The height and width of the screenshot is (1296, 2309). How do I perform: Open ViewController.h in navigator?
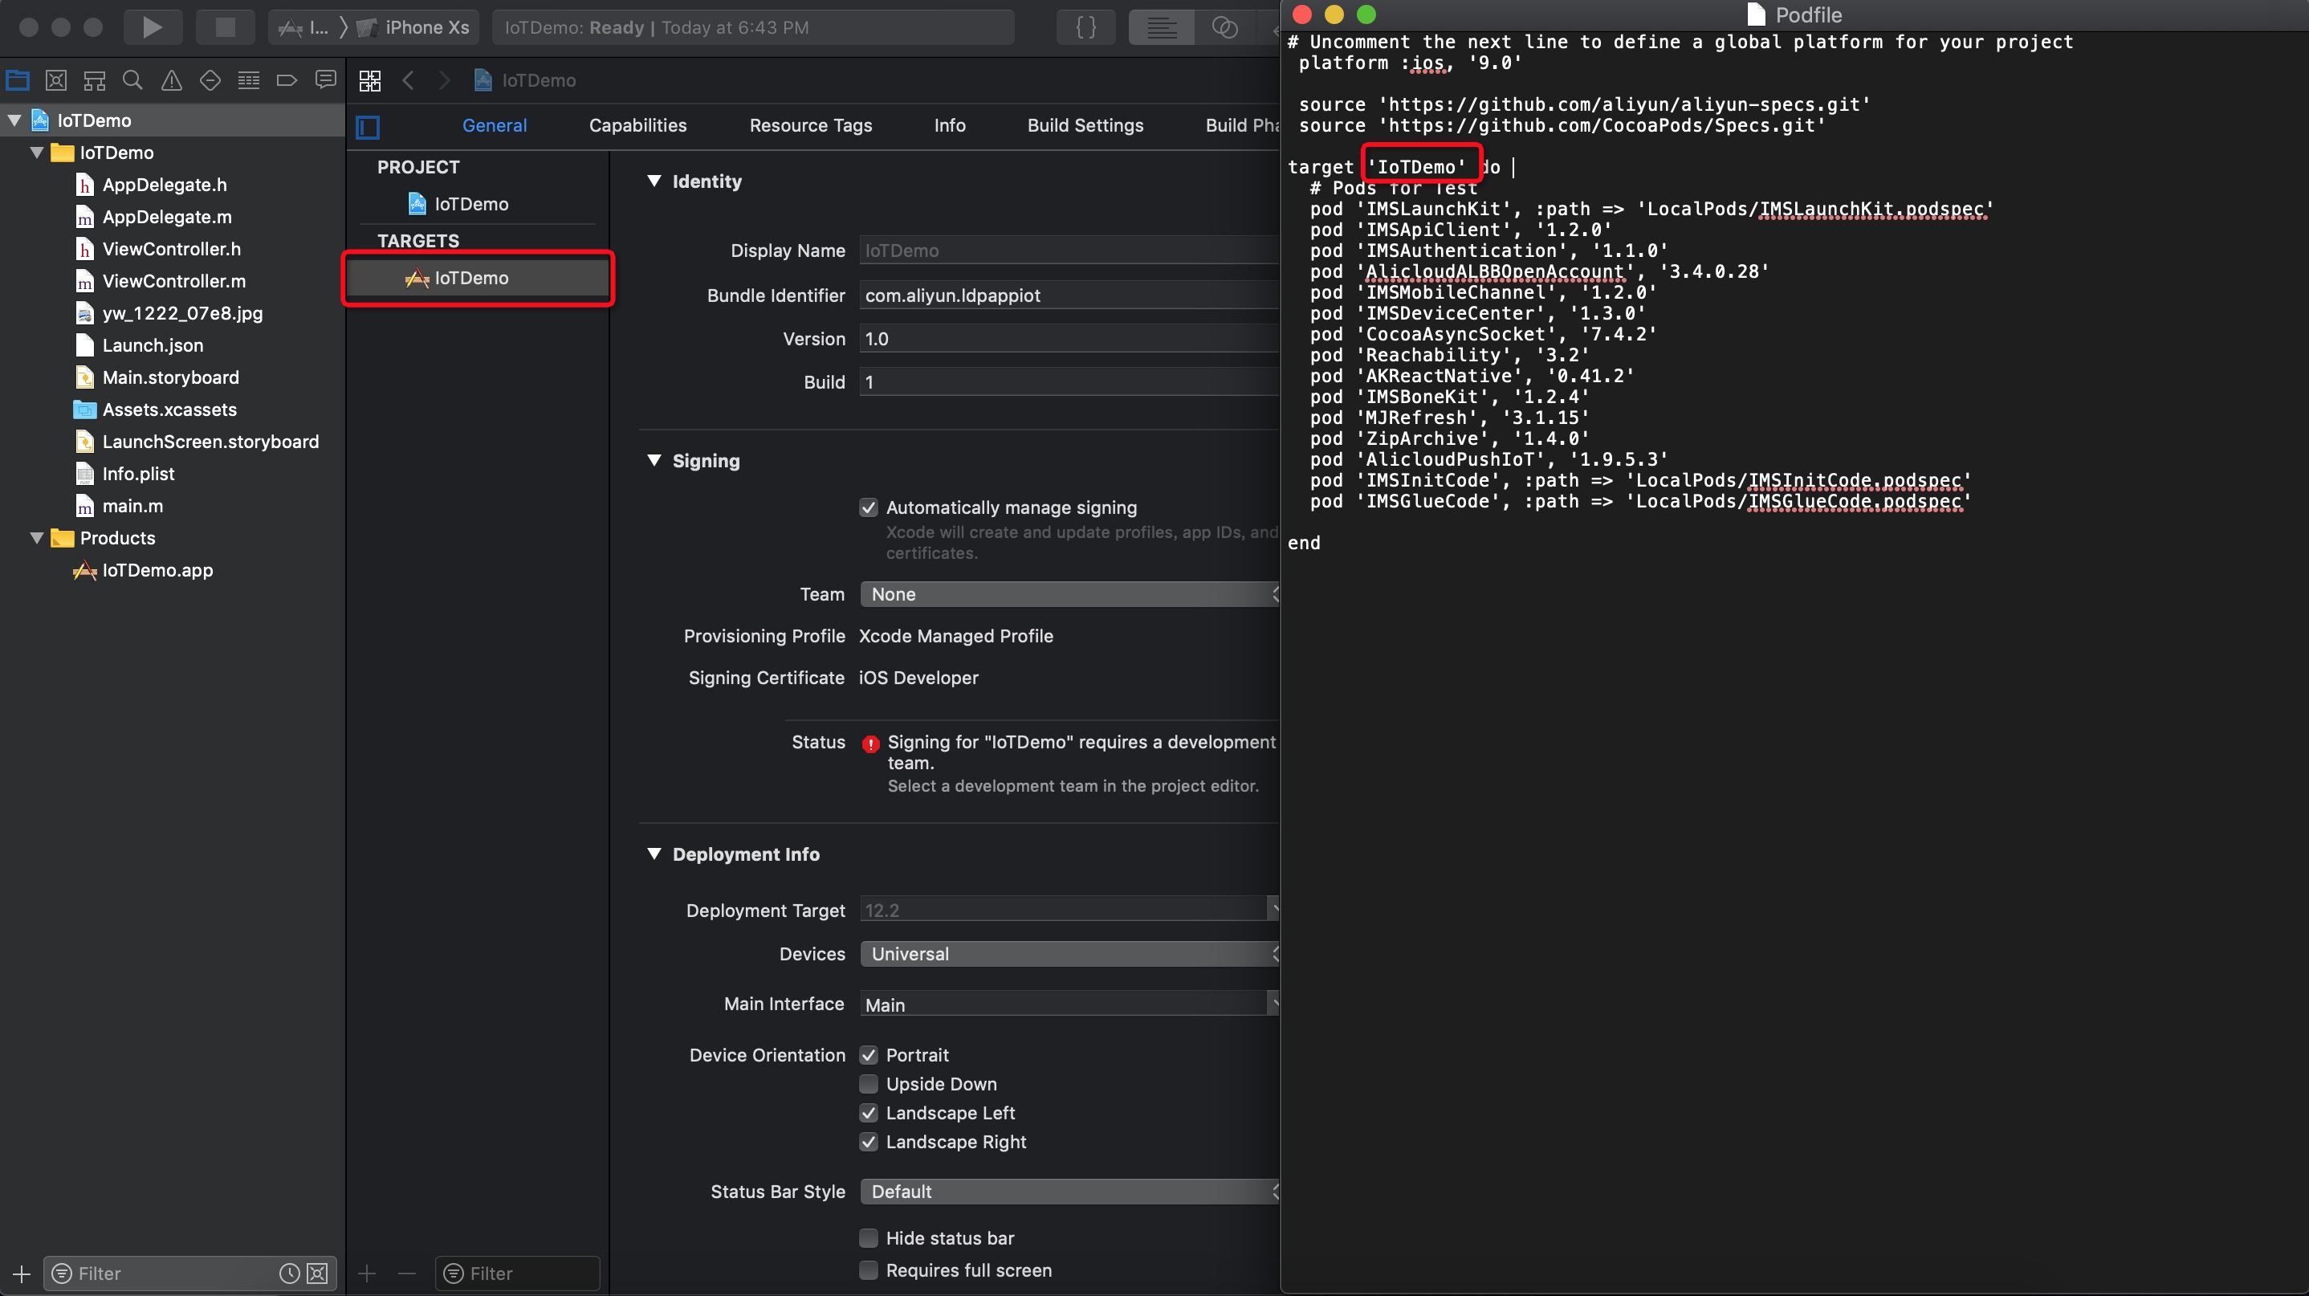pyautogui.click(x=171, y=249)
